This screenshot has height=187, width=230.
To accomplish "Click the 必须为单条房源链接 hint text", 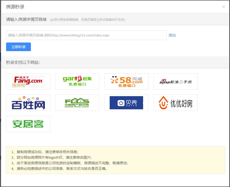I will click(87, 20).
